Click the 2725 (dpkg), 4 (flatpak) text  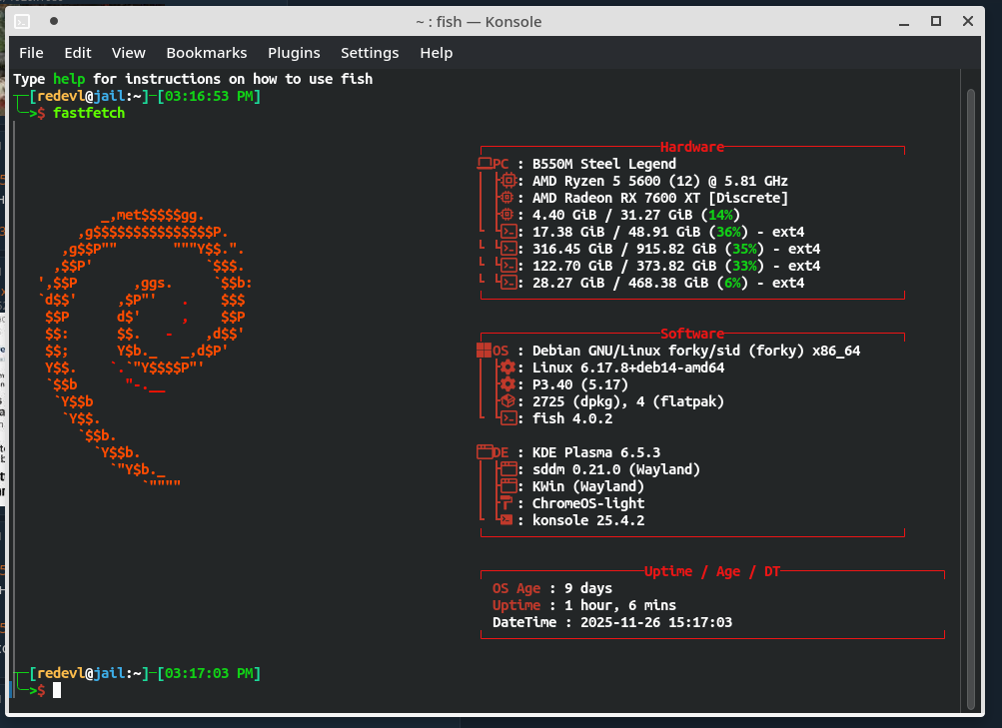coord(628,401)
